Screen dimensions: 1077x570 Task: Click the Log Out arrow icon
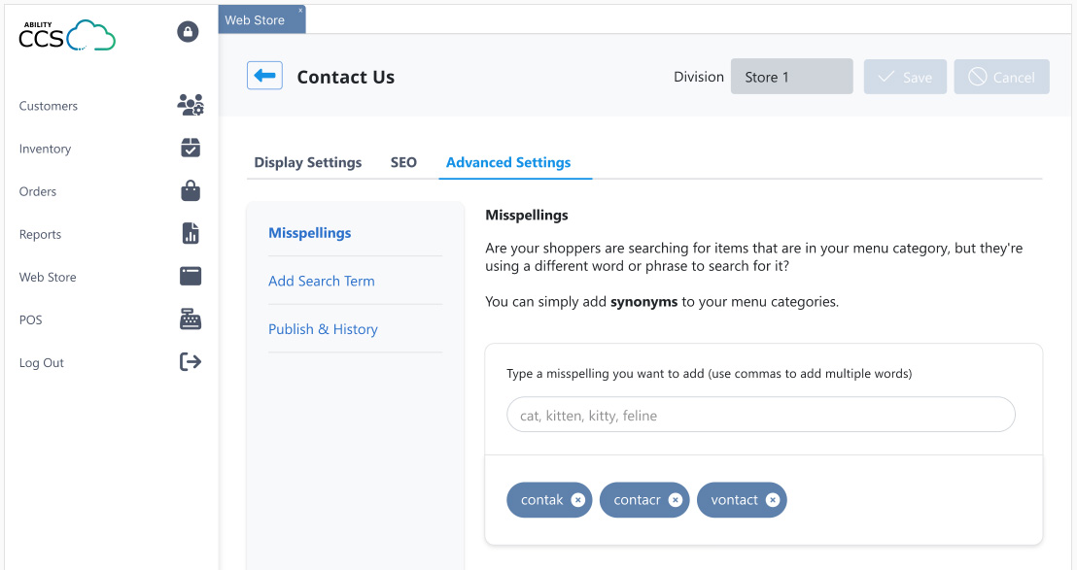pos(190,361)
